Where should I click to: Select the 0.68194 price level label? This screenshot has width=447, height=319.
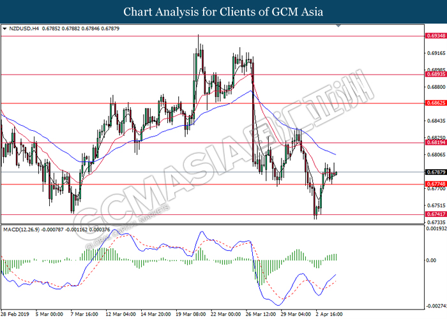(436, 142)
